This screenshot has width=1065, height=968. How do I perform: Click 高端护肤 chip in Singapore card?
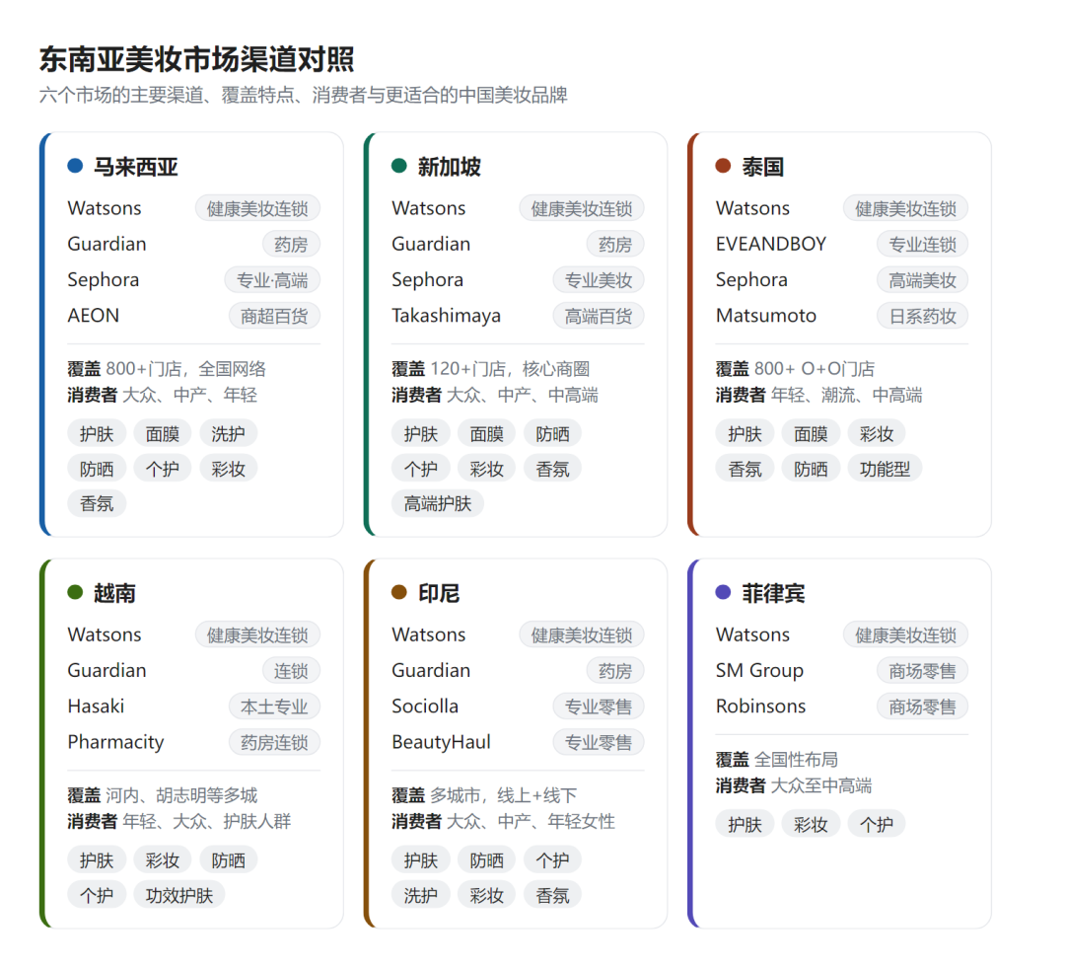(438, 503)
